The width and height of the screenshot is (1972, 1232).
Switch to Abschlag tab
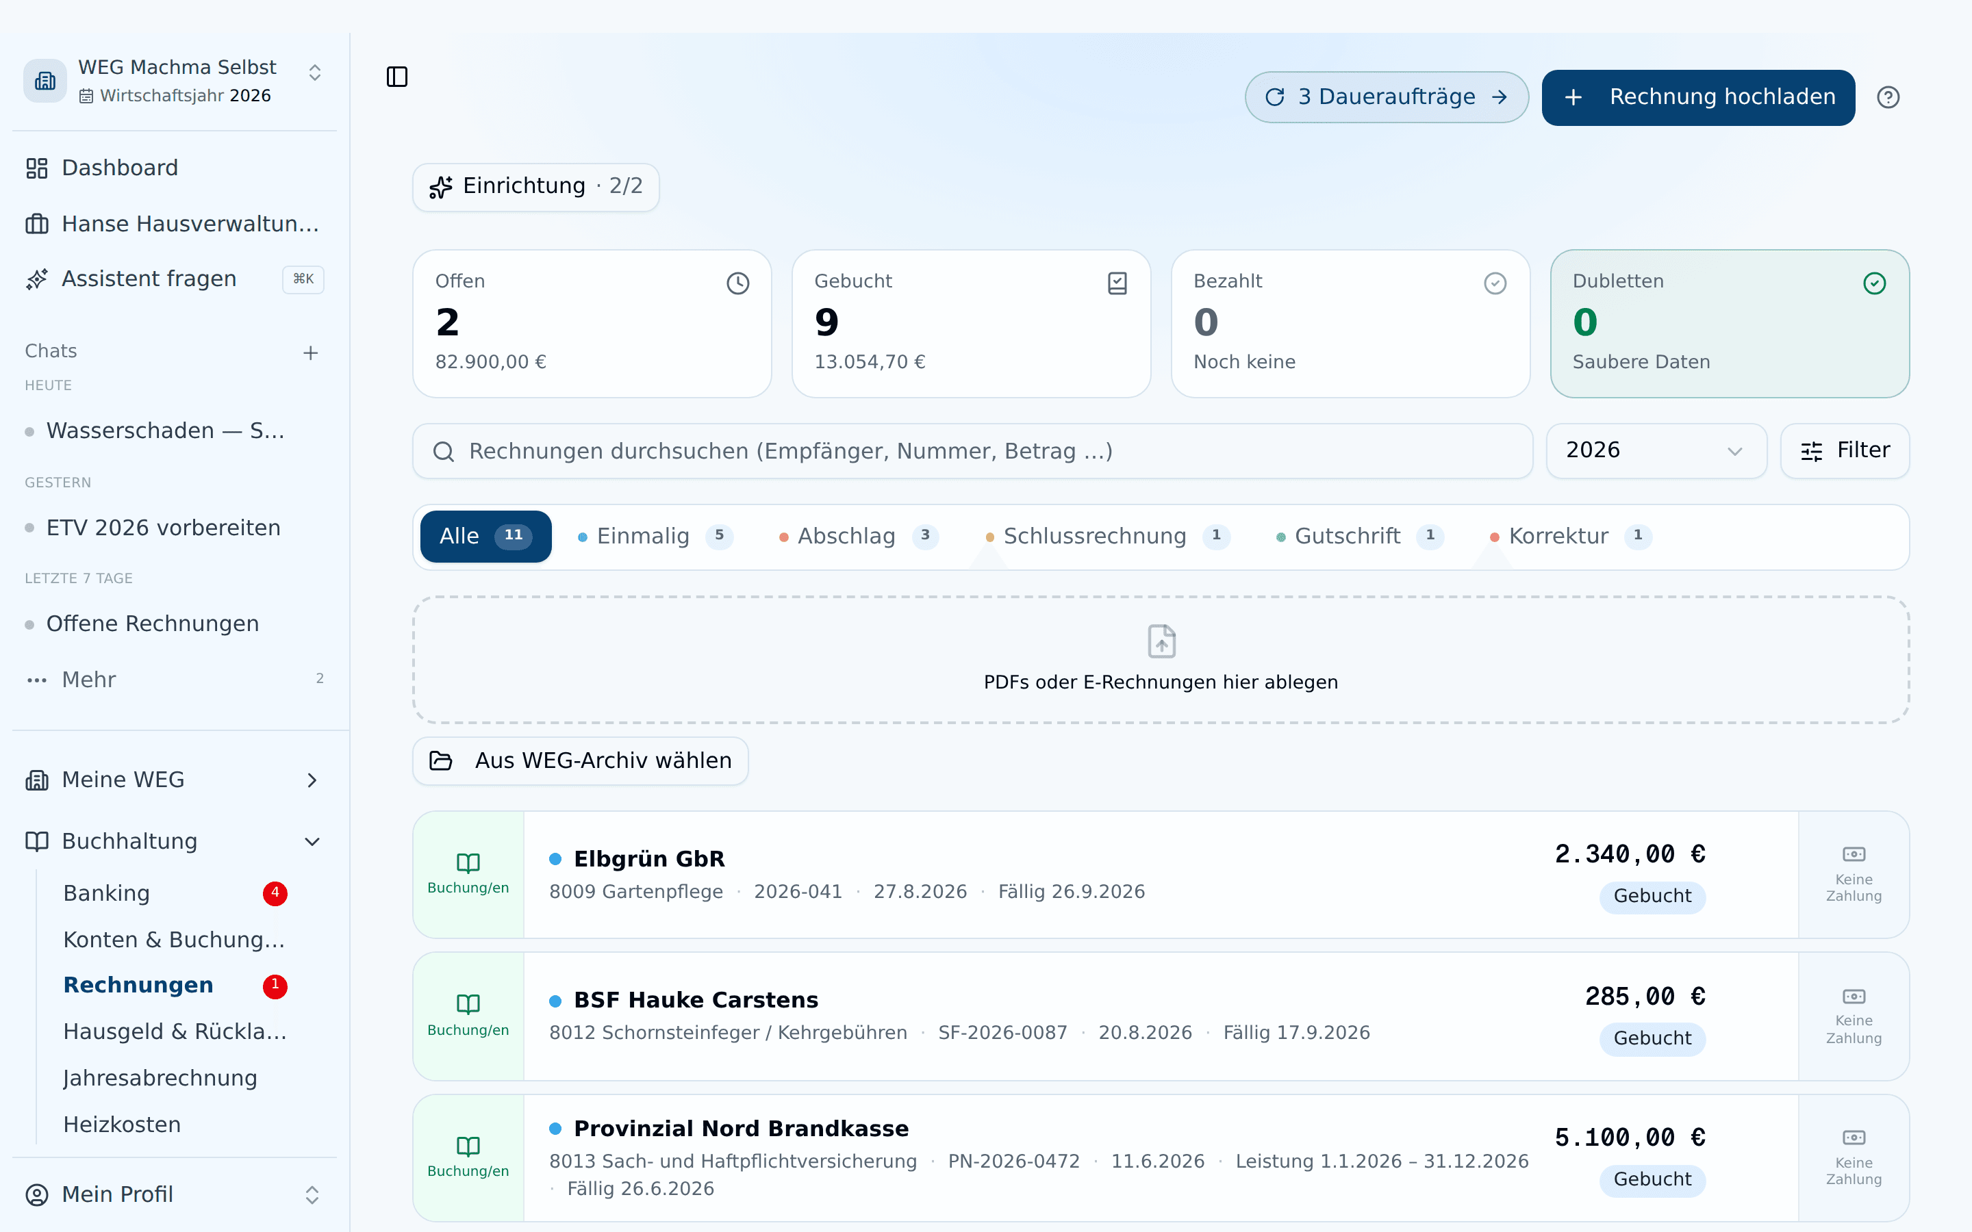[x=858, y=536]
